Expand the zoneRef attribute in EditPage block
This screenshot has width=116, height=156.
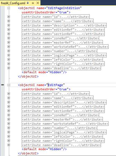click(x=9, y=115)
